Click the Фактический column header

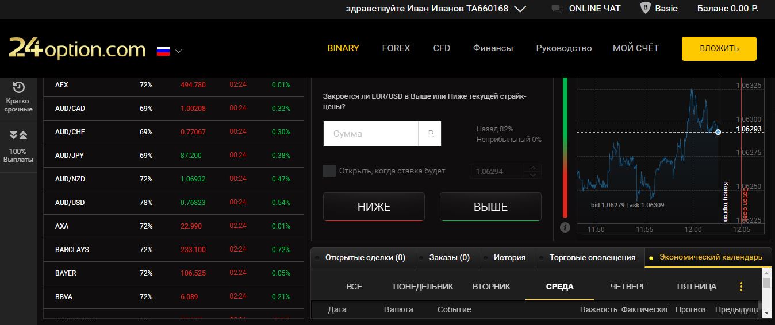644,309
